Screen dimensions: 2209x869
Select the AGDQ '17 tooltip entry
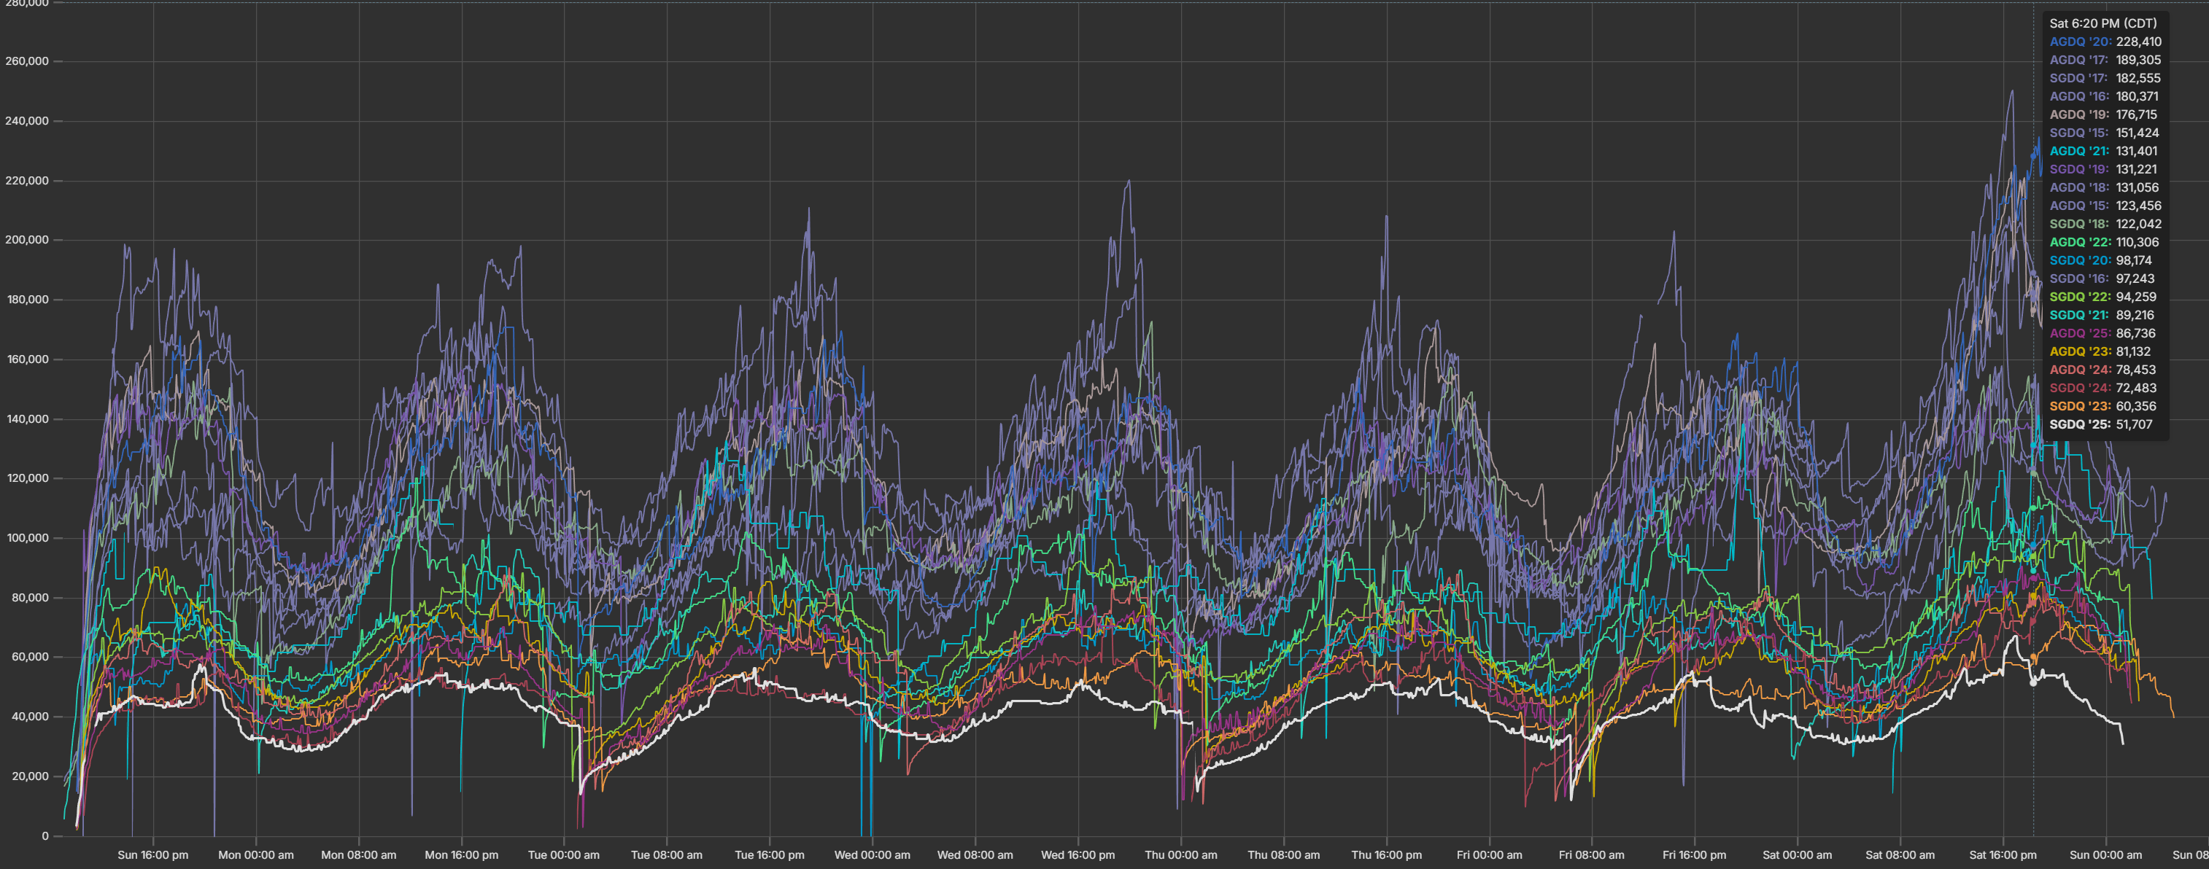pyautogui.click(x=2105, y=60)
